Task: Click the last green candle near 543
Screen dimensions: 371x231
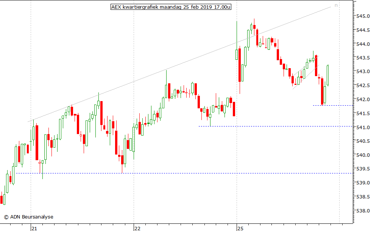Action: point(328,75)
